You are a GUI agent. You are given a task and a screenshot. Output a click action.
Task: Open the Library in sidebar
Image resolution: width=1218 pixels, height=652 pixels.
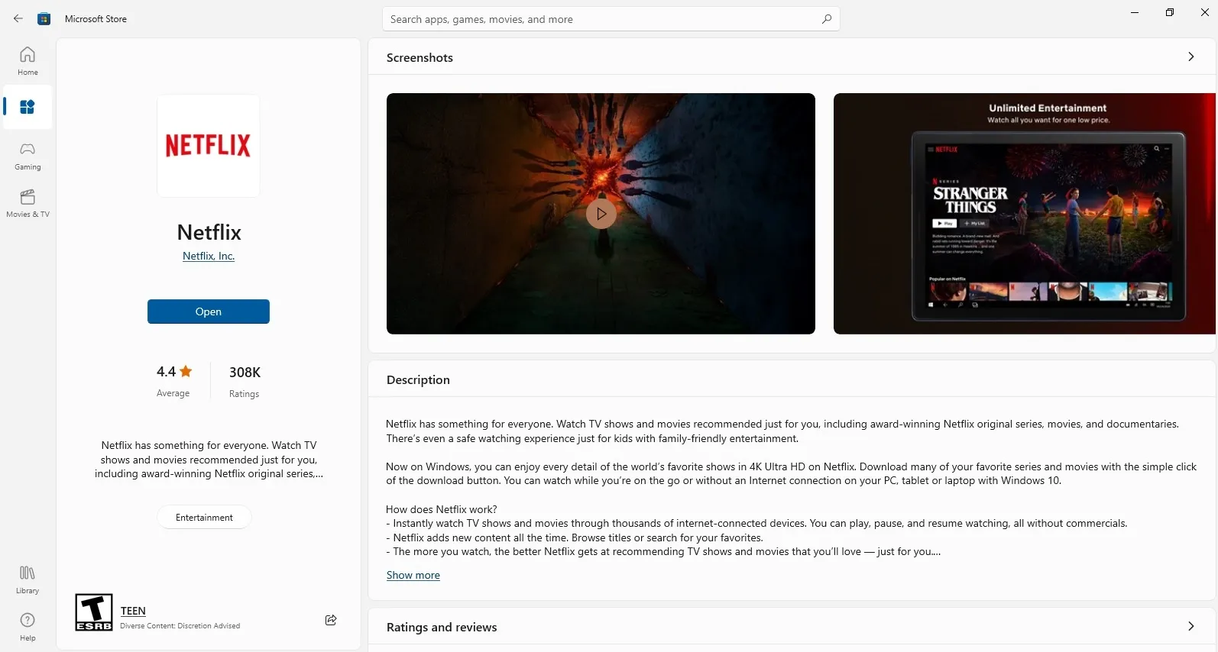point(28,579)
